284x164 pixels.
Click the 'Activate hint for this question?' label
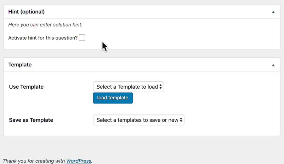point(43,37)
